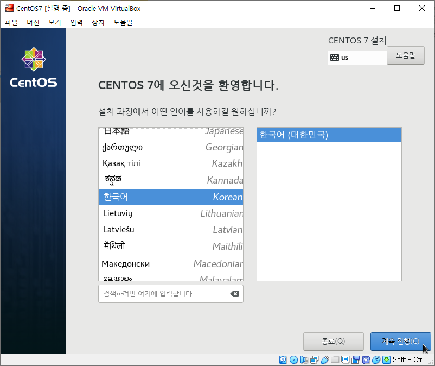This screenshot has width=435, height=366.
Task: Click the VirtualBox window title icon
Action: (x=9, y=8)
